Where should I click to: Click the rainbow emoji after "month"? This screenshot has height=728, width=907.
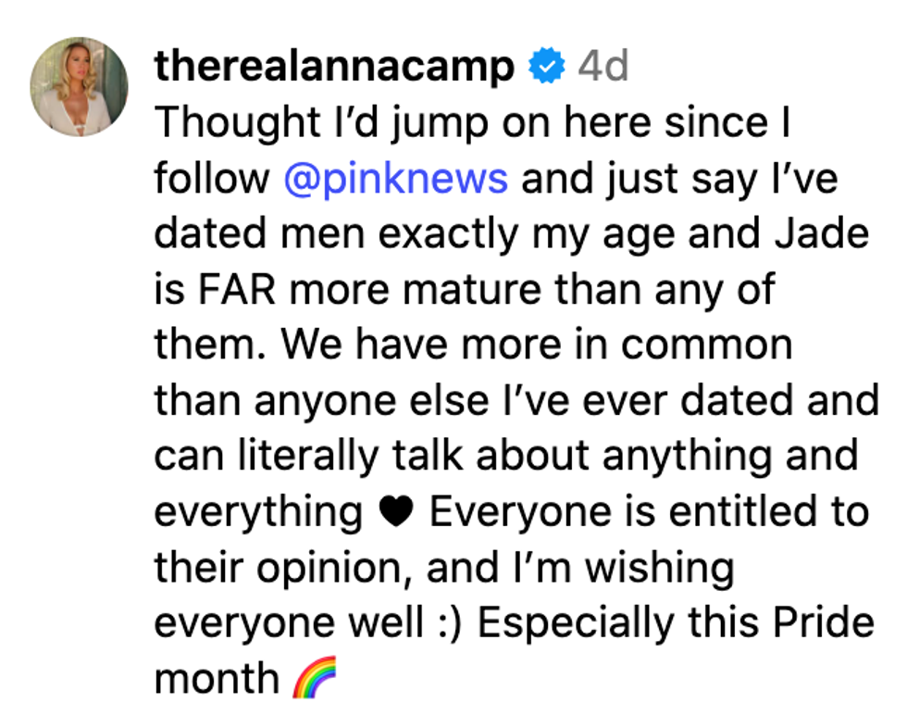coord(315,681)
